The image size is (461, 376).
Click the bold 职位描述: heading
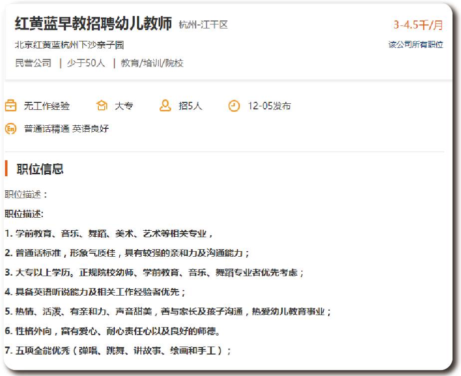(x=24, y=214)
